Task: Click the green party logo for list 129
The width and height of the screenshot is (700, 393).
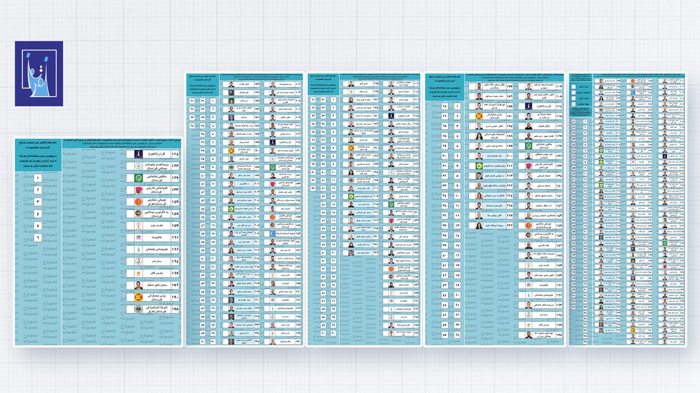Action: tap(137, 178)
